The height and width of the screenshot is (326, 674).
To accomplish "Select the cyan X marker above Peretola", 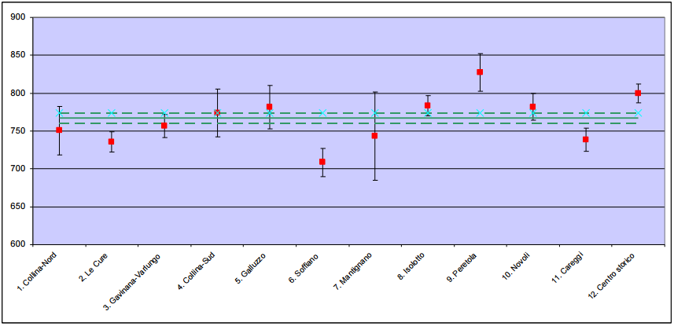I will (x=480, y=113).
